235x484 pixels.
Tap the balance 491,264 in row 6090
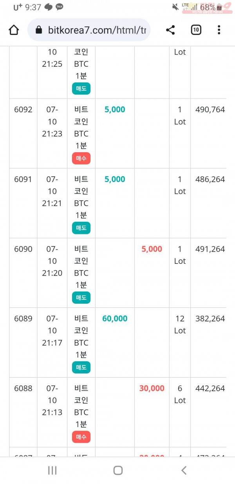pyautogui.click(x=210, y=249)
